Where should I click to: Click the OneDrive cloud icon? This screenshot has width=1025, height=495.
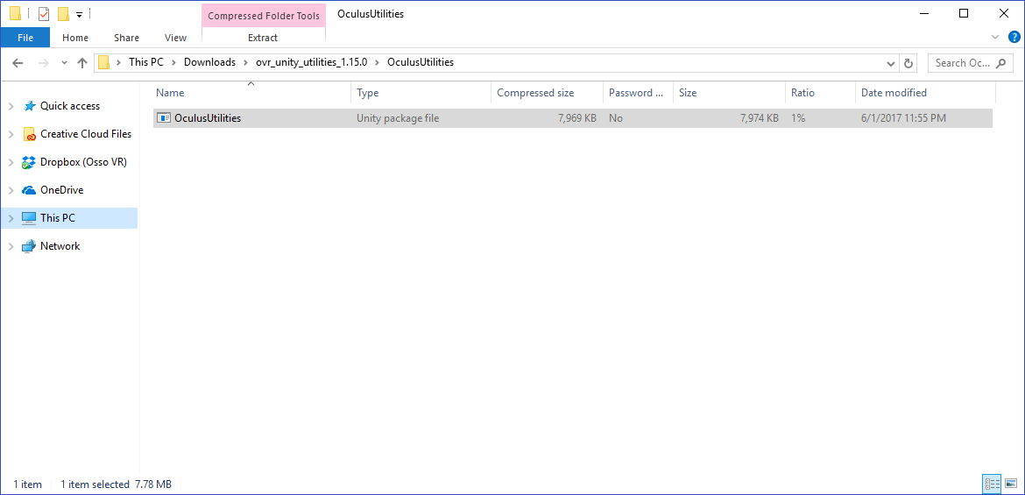(x=29, y=190)
